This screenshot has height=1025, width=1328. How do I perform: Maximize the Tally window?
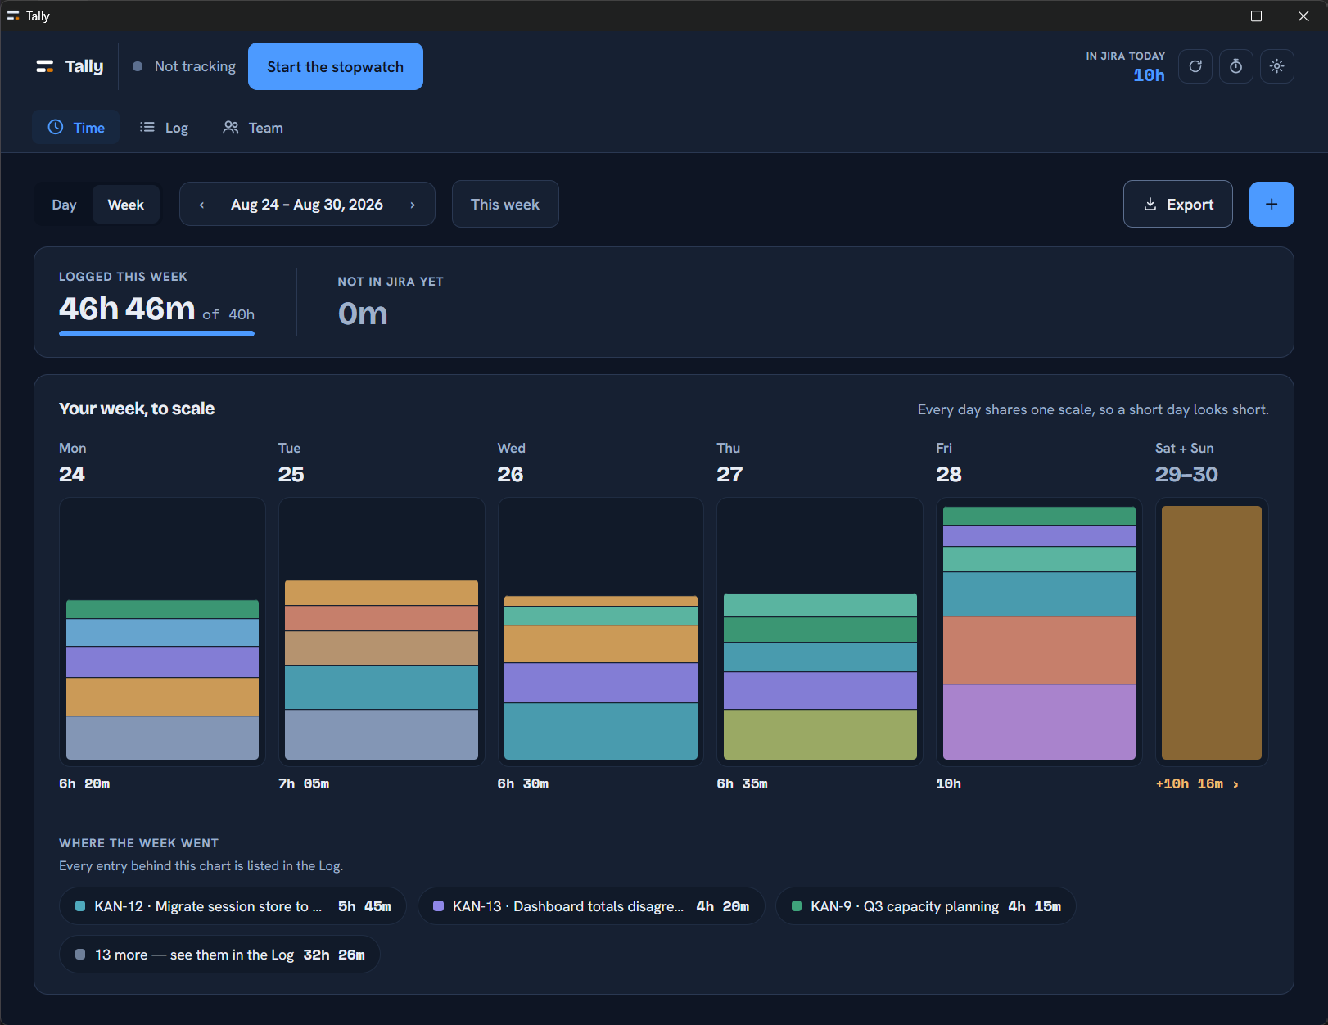point(1257,16)
